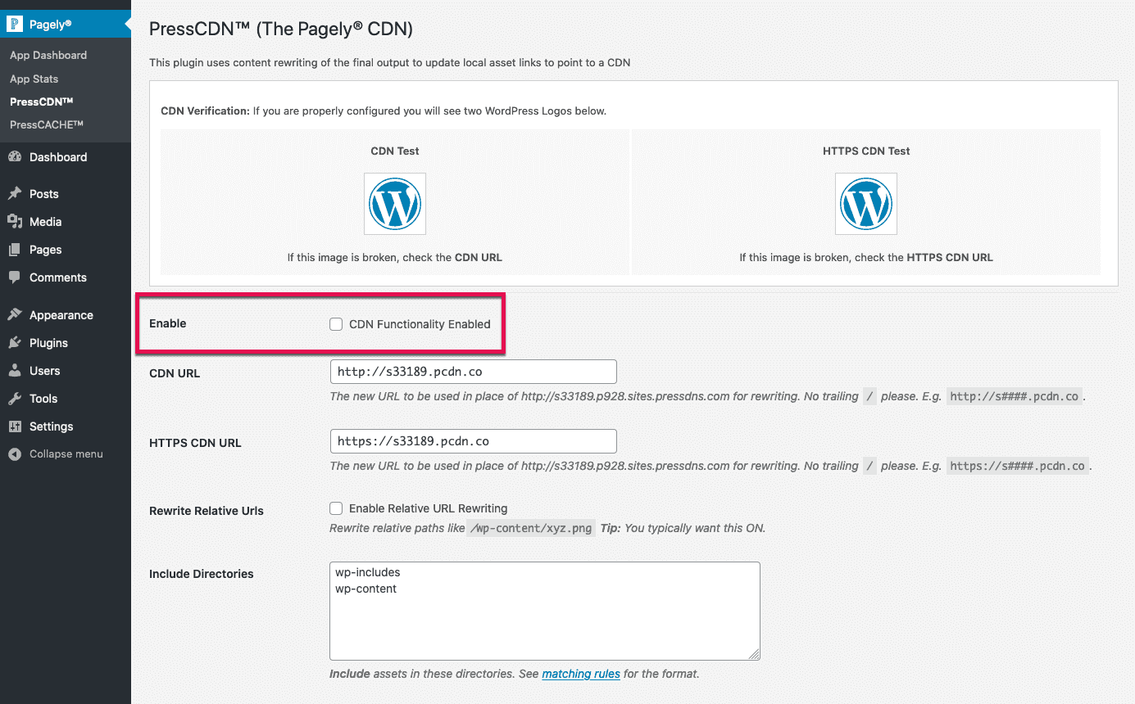Open the Pages menu label
Image resolution: width=1135 pixels, height=704 pixels.
46,250
